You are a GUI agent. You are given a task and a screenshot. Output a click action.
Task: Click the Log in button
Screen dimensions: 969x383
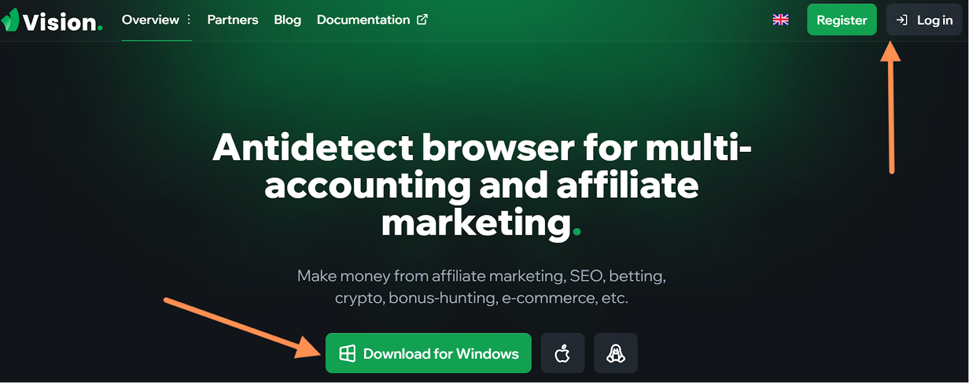click(924, 19)
